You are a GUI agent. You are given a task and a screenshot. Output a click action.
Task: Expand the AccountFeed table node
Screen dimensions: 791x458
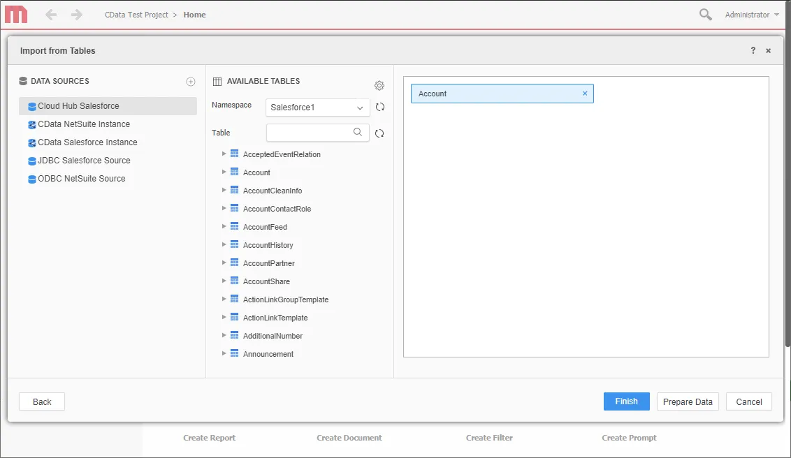tap(224, 226)
